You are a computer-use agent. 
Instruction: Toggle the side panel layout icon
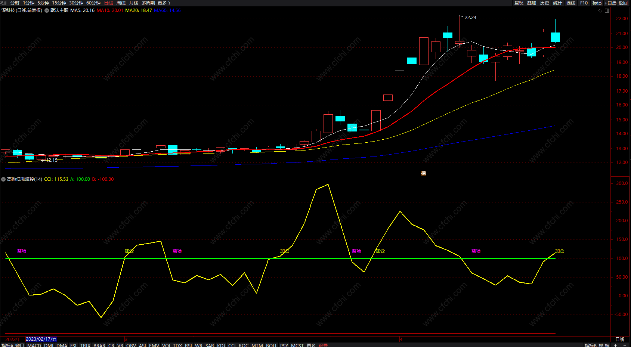pos(607,10)
